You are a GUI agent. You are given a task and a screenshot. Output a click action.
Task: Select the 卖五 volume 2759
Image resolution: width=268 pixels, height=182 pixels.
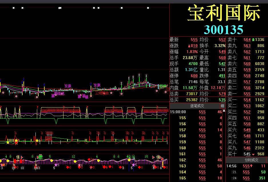[260, 70]
